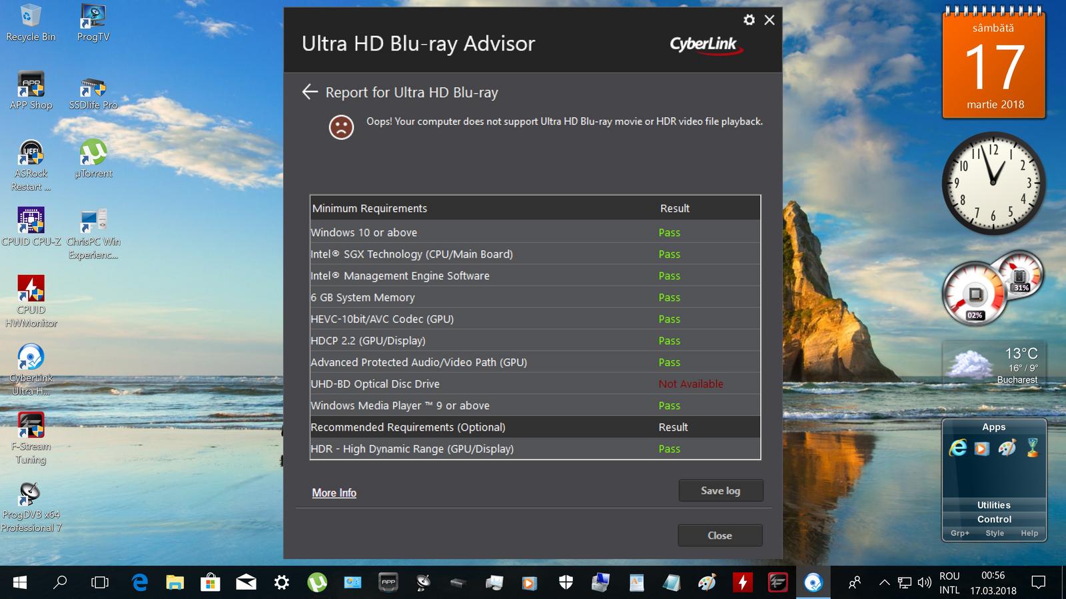1066x599 pixels.
Task: Open Microsoft Store from the taskbar
Action: 211,583
